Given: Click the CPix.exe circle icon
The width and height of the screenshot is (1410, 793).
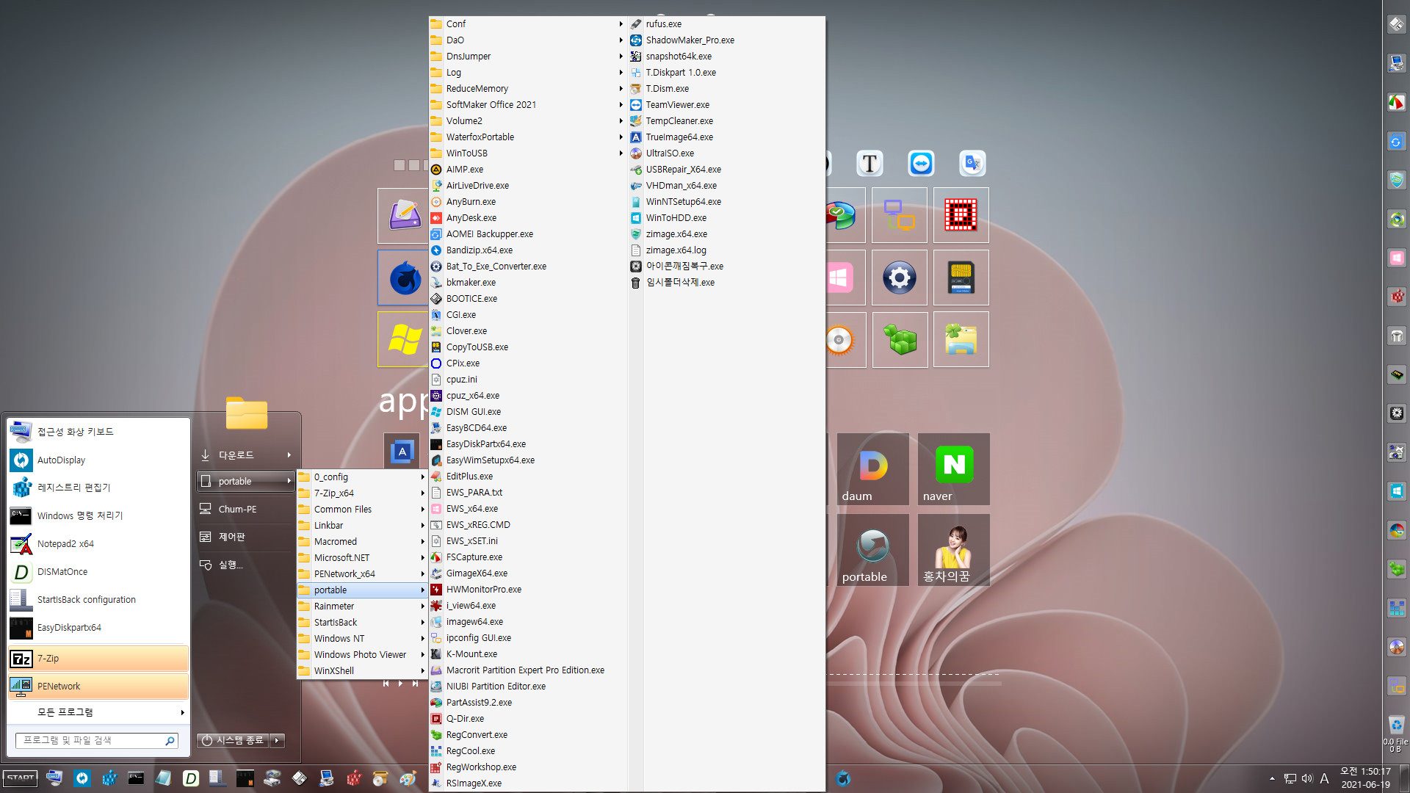Looking at the screenshot, I should click(436, 363).
